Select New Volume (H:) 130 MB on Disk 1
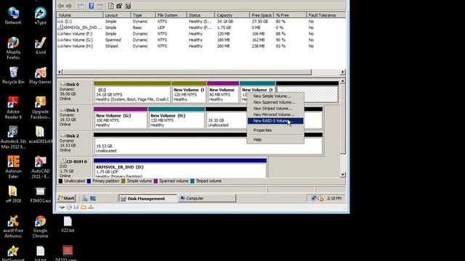The width and height of the screenshot is (465, 261). 177,117
